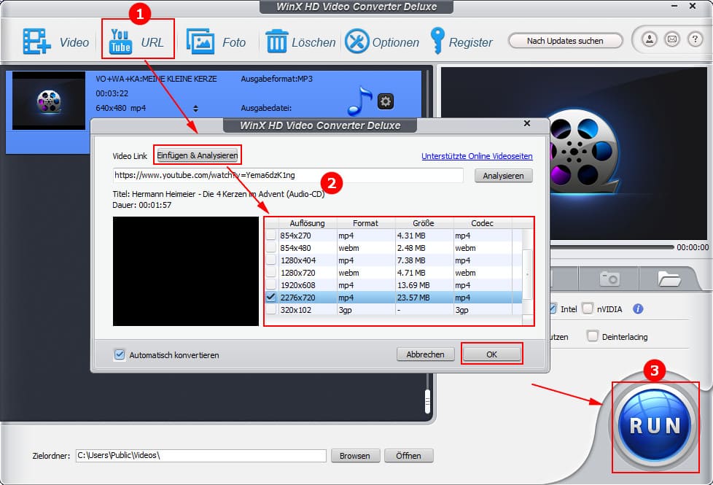The height and width of the screenshot is (485, 713).
Task: Click the preview playback progress slider
Action: 612,247
